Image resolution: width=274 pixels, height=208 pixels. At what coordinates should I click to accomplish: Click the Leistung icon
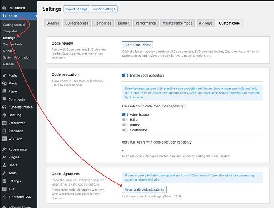click(x=4, y=115)
